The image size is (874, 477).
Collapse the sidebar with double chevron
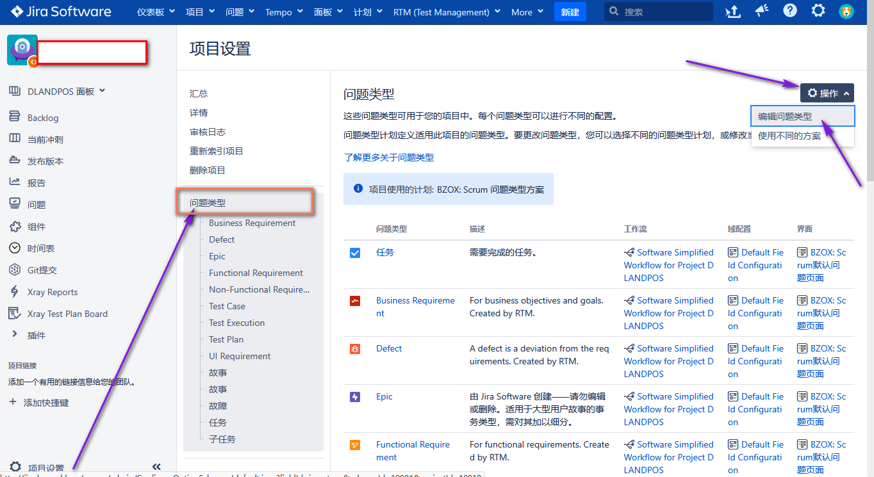156,467
